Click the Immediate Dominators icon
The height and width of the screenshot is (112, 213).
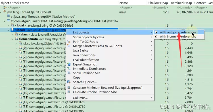tap(69, 69)
